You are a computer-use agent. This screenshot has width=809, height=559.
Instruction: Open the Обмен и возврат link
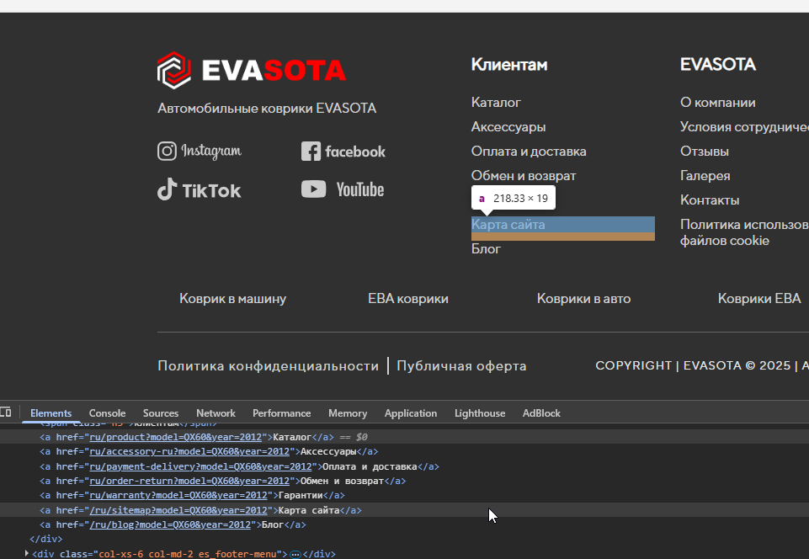coord(523,175)
